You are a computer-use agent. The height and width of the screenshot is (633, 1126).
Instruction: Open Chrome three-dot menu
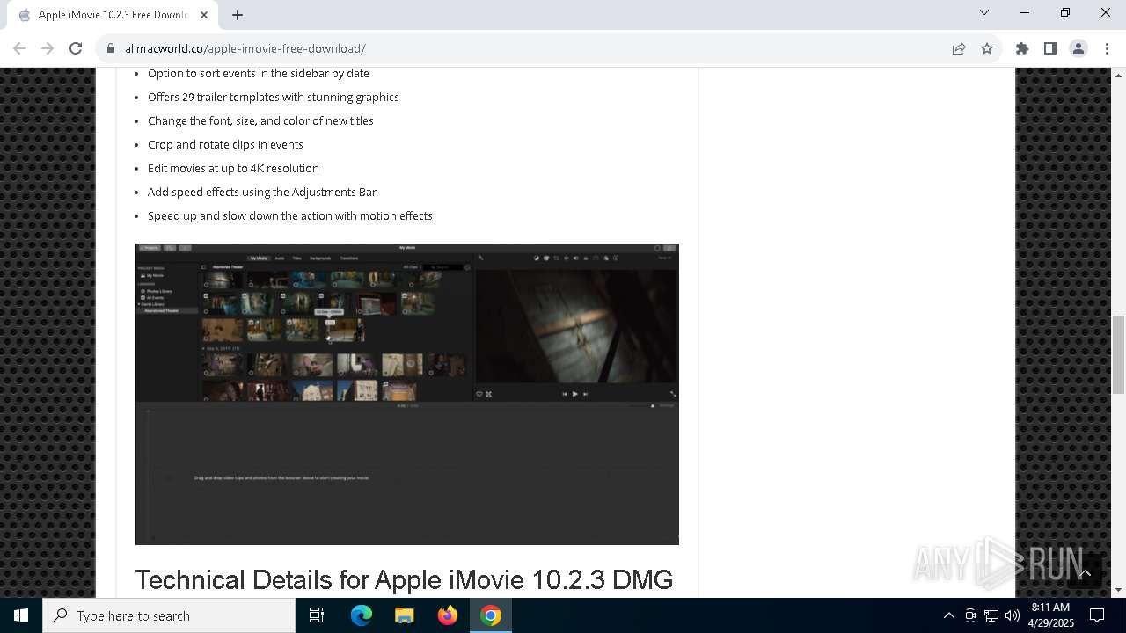click(x=1107, y=48)
